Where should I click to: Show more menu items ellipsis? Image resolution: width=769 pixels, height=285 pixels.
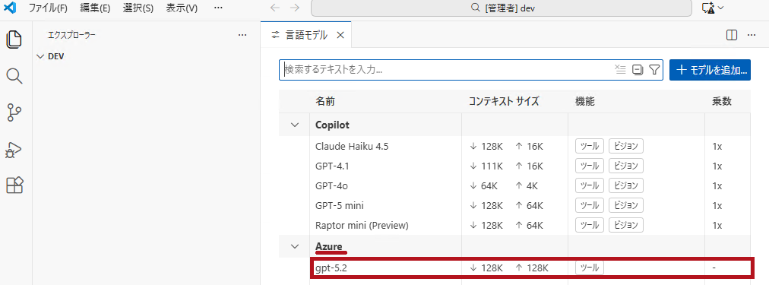click(x=218, y=8)
